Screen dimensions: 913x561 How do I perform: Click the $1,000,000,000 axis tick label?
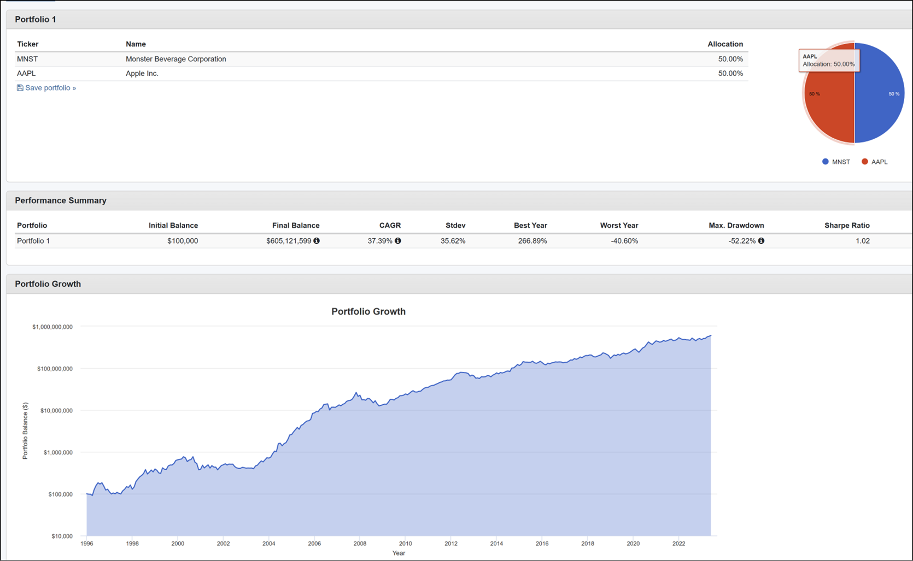click(52, 327)
